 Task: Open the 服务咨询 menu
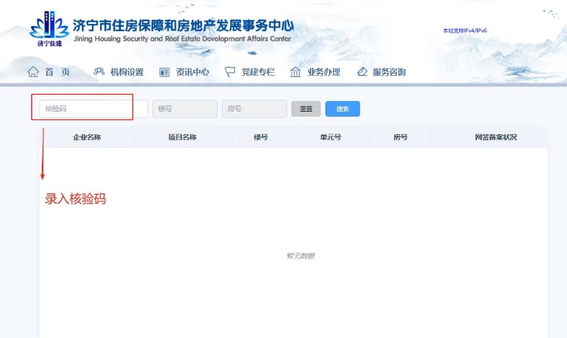click(389, 72)
